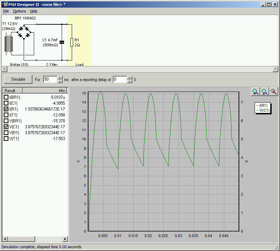Click the I(T1) min value -12.098
This screenshot has height=251, width=280.
(59, 115)
